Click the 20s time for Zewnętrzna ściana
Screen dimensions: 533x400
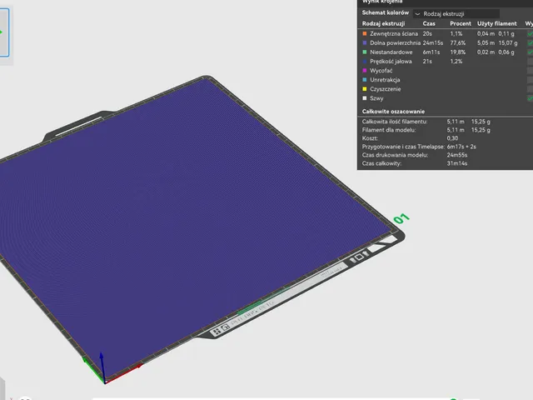tap(427, 33)
